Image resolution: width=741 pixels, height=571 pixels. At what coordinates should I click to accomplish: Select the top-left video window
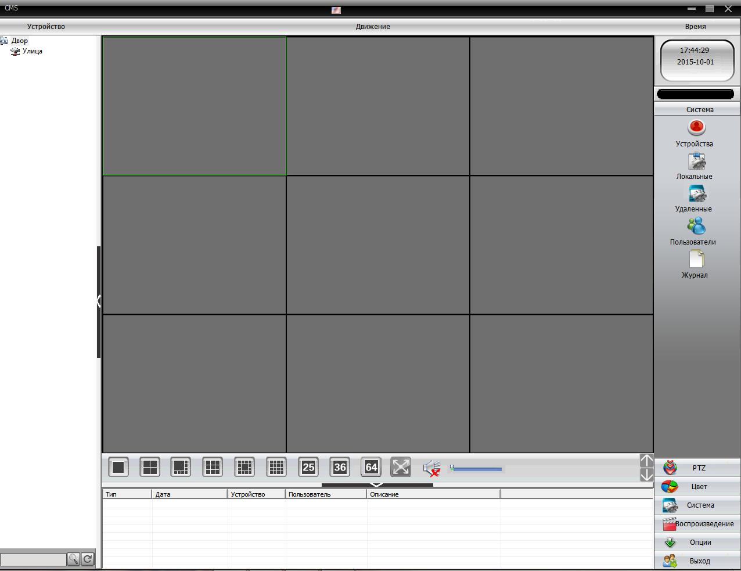(x=195, y=106)
